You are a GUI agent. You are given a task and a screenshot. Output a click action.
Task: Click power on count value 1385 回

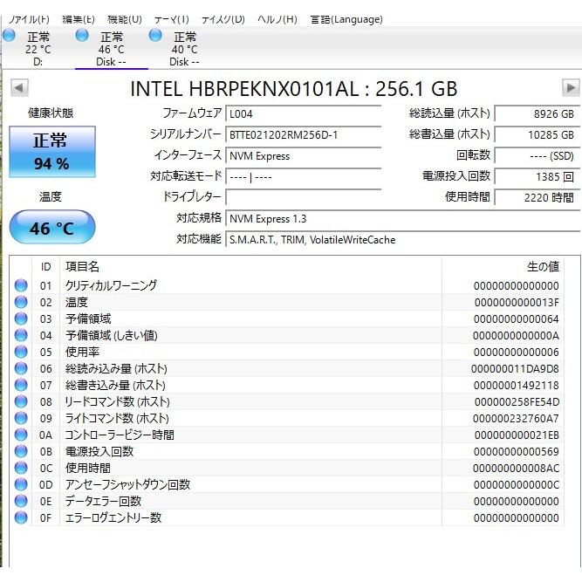coord(537,176)
